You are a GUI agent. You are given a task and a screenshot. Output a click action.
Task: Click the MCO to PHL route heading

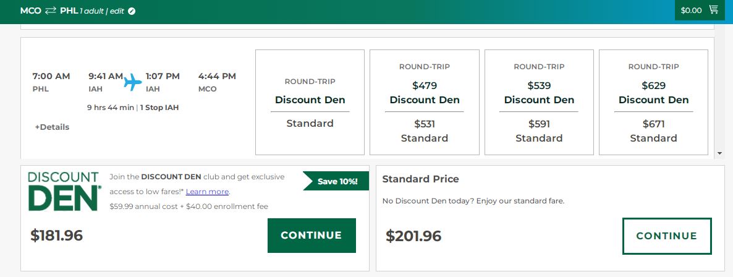[49, 11]
